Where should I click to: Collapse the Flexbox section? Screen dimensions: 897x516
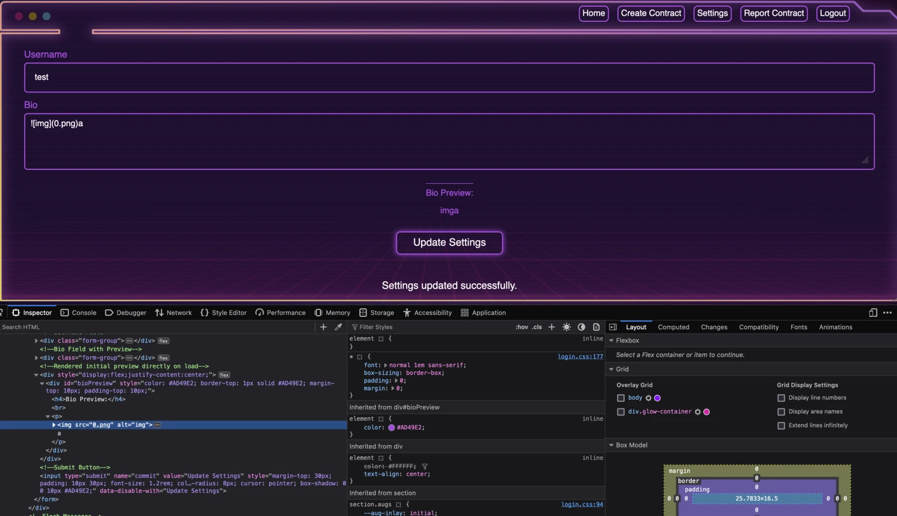(612, 340)
